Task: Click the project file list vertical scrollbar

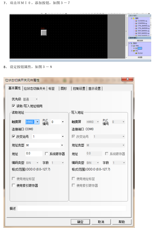Action: pos(151,26)
